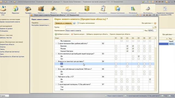Open the Нормативно-справочная section icon
Viewport: 175px width, 98px height.
point(87,8)
